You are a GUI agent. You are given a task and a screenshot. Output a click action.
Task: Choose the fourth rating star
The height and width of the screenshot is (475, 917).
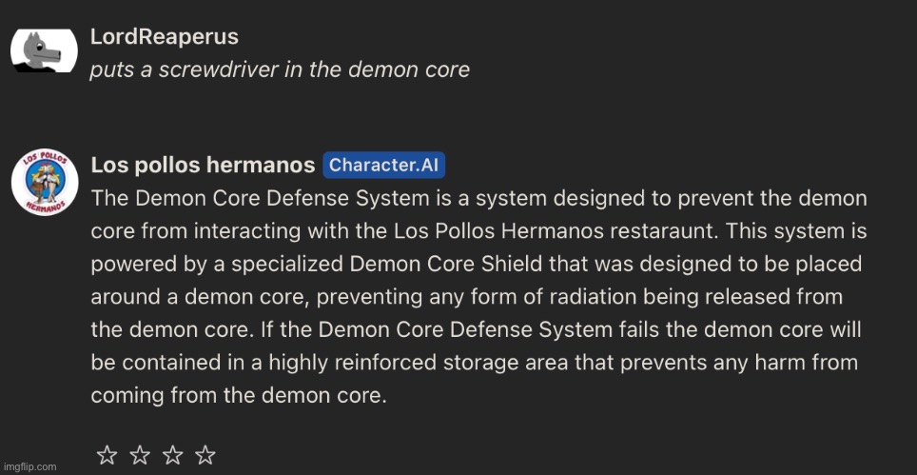[205, 454]
